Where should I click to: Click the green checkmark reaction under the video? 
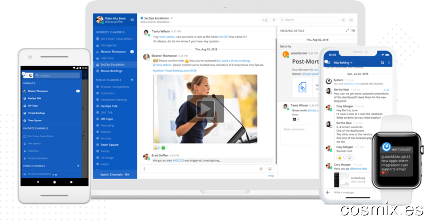pos(164,148)
